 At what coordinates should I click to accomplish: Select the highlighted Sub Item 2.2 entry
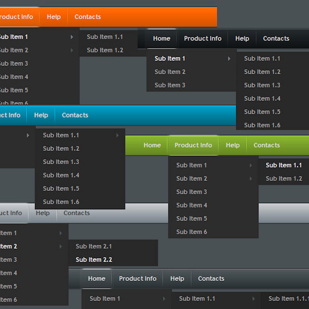(94, 260)
